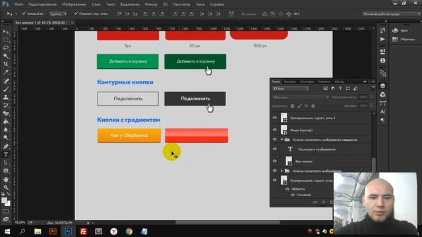
Task: Switch to the Контуры tab
Action: [307, 82]
